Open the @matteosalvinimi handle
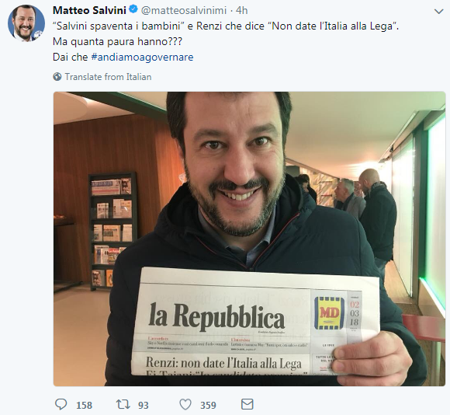 tap(184, 10)
